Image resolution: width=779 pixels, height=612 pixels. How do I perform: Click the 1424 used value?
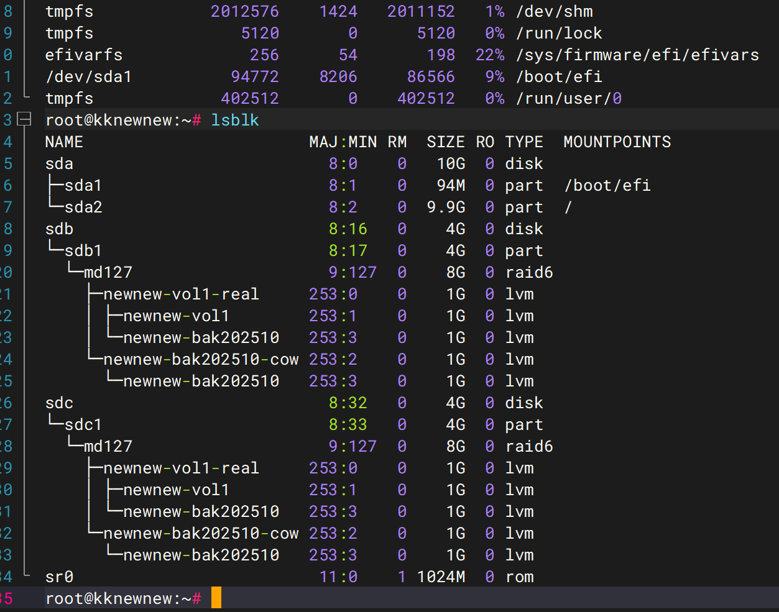[x=338, y=11]
